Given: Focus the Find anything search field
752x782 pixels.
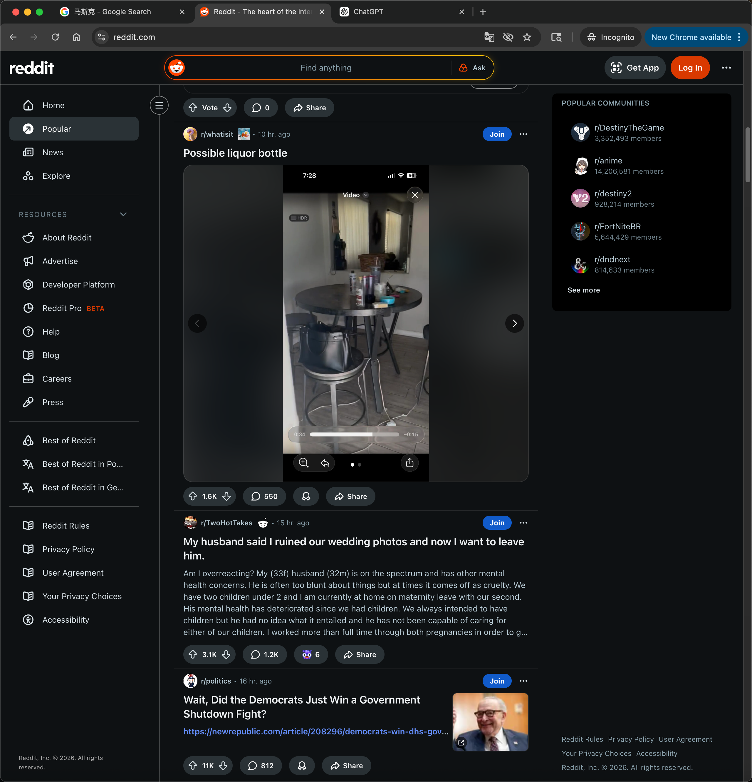Looking at the screenshot, I should click(326, 68).
